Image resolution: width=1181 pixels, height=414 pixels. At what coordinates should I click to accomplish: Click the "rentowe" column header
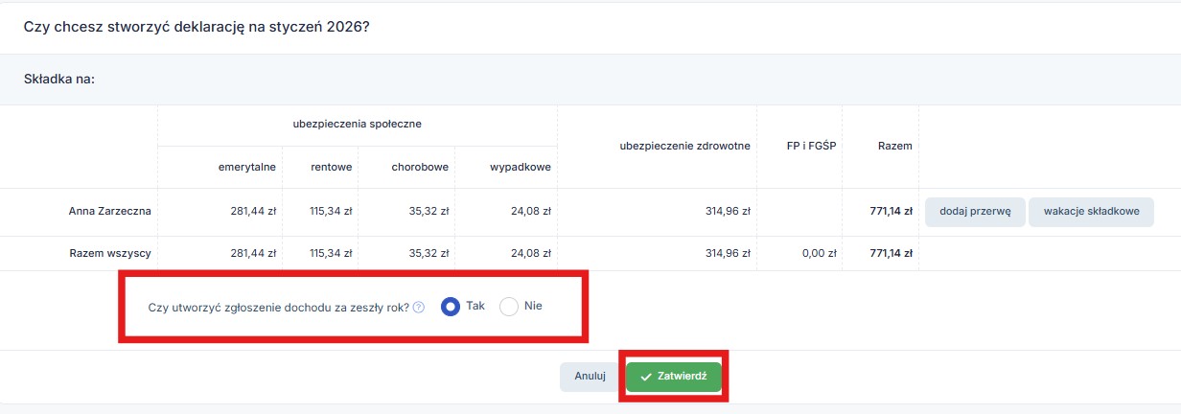click(331, 167)
